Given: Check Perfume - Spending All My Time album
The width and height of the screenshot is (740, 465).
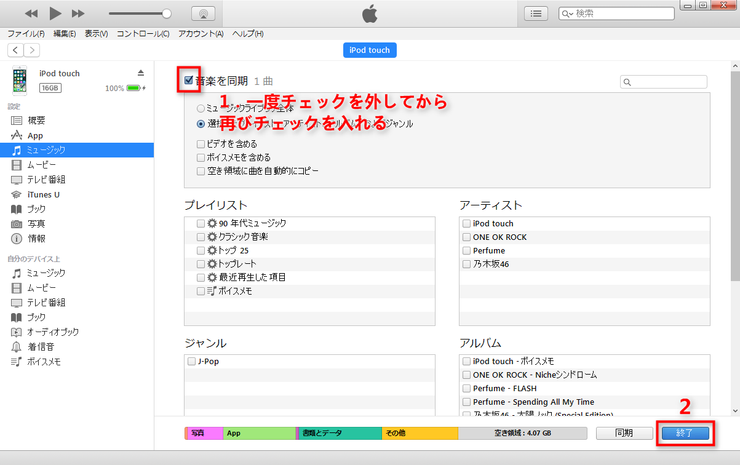Looking at the screenshot, I should (x=467, y=402).
